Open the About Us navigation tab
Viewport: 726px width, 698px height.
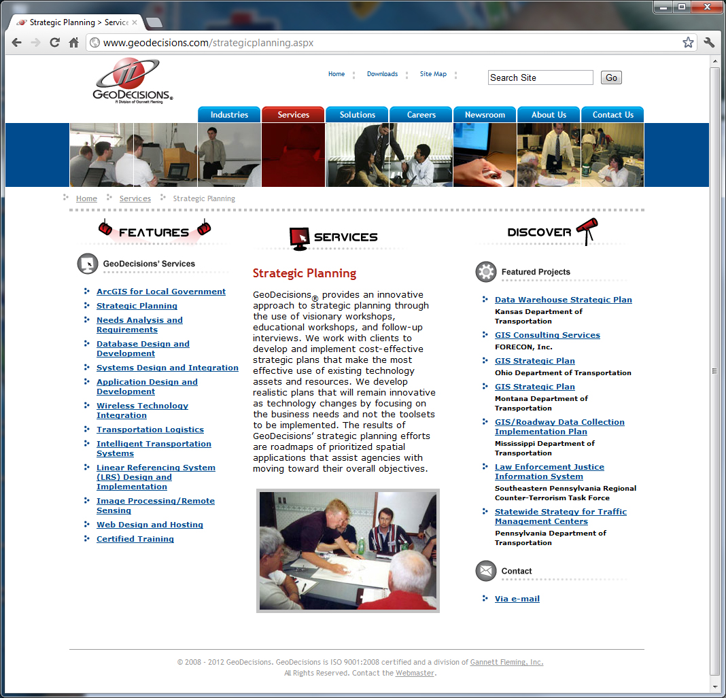pyautogui.click(x=549, y=115)
